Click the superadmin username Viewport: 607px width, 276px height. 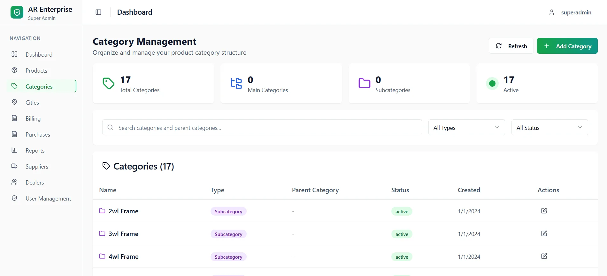[x=576, y=12]
